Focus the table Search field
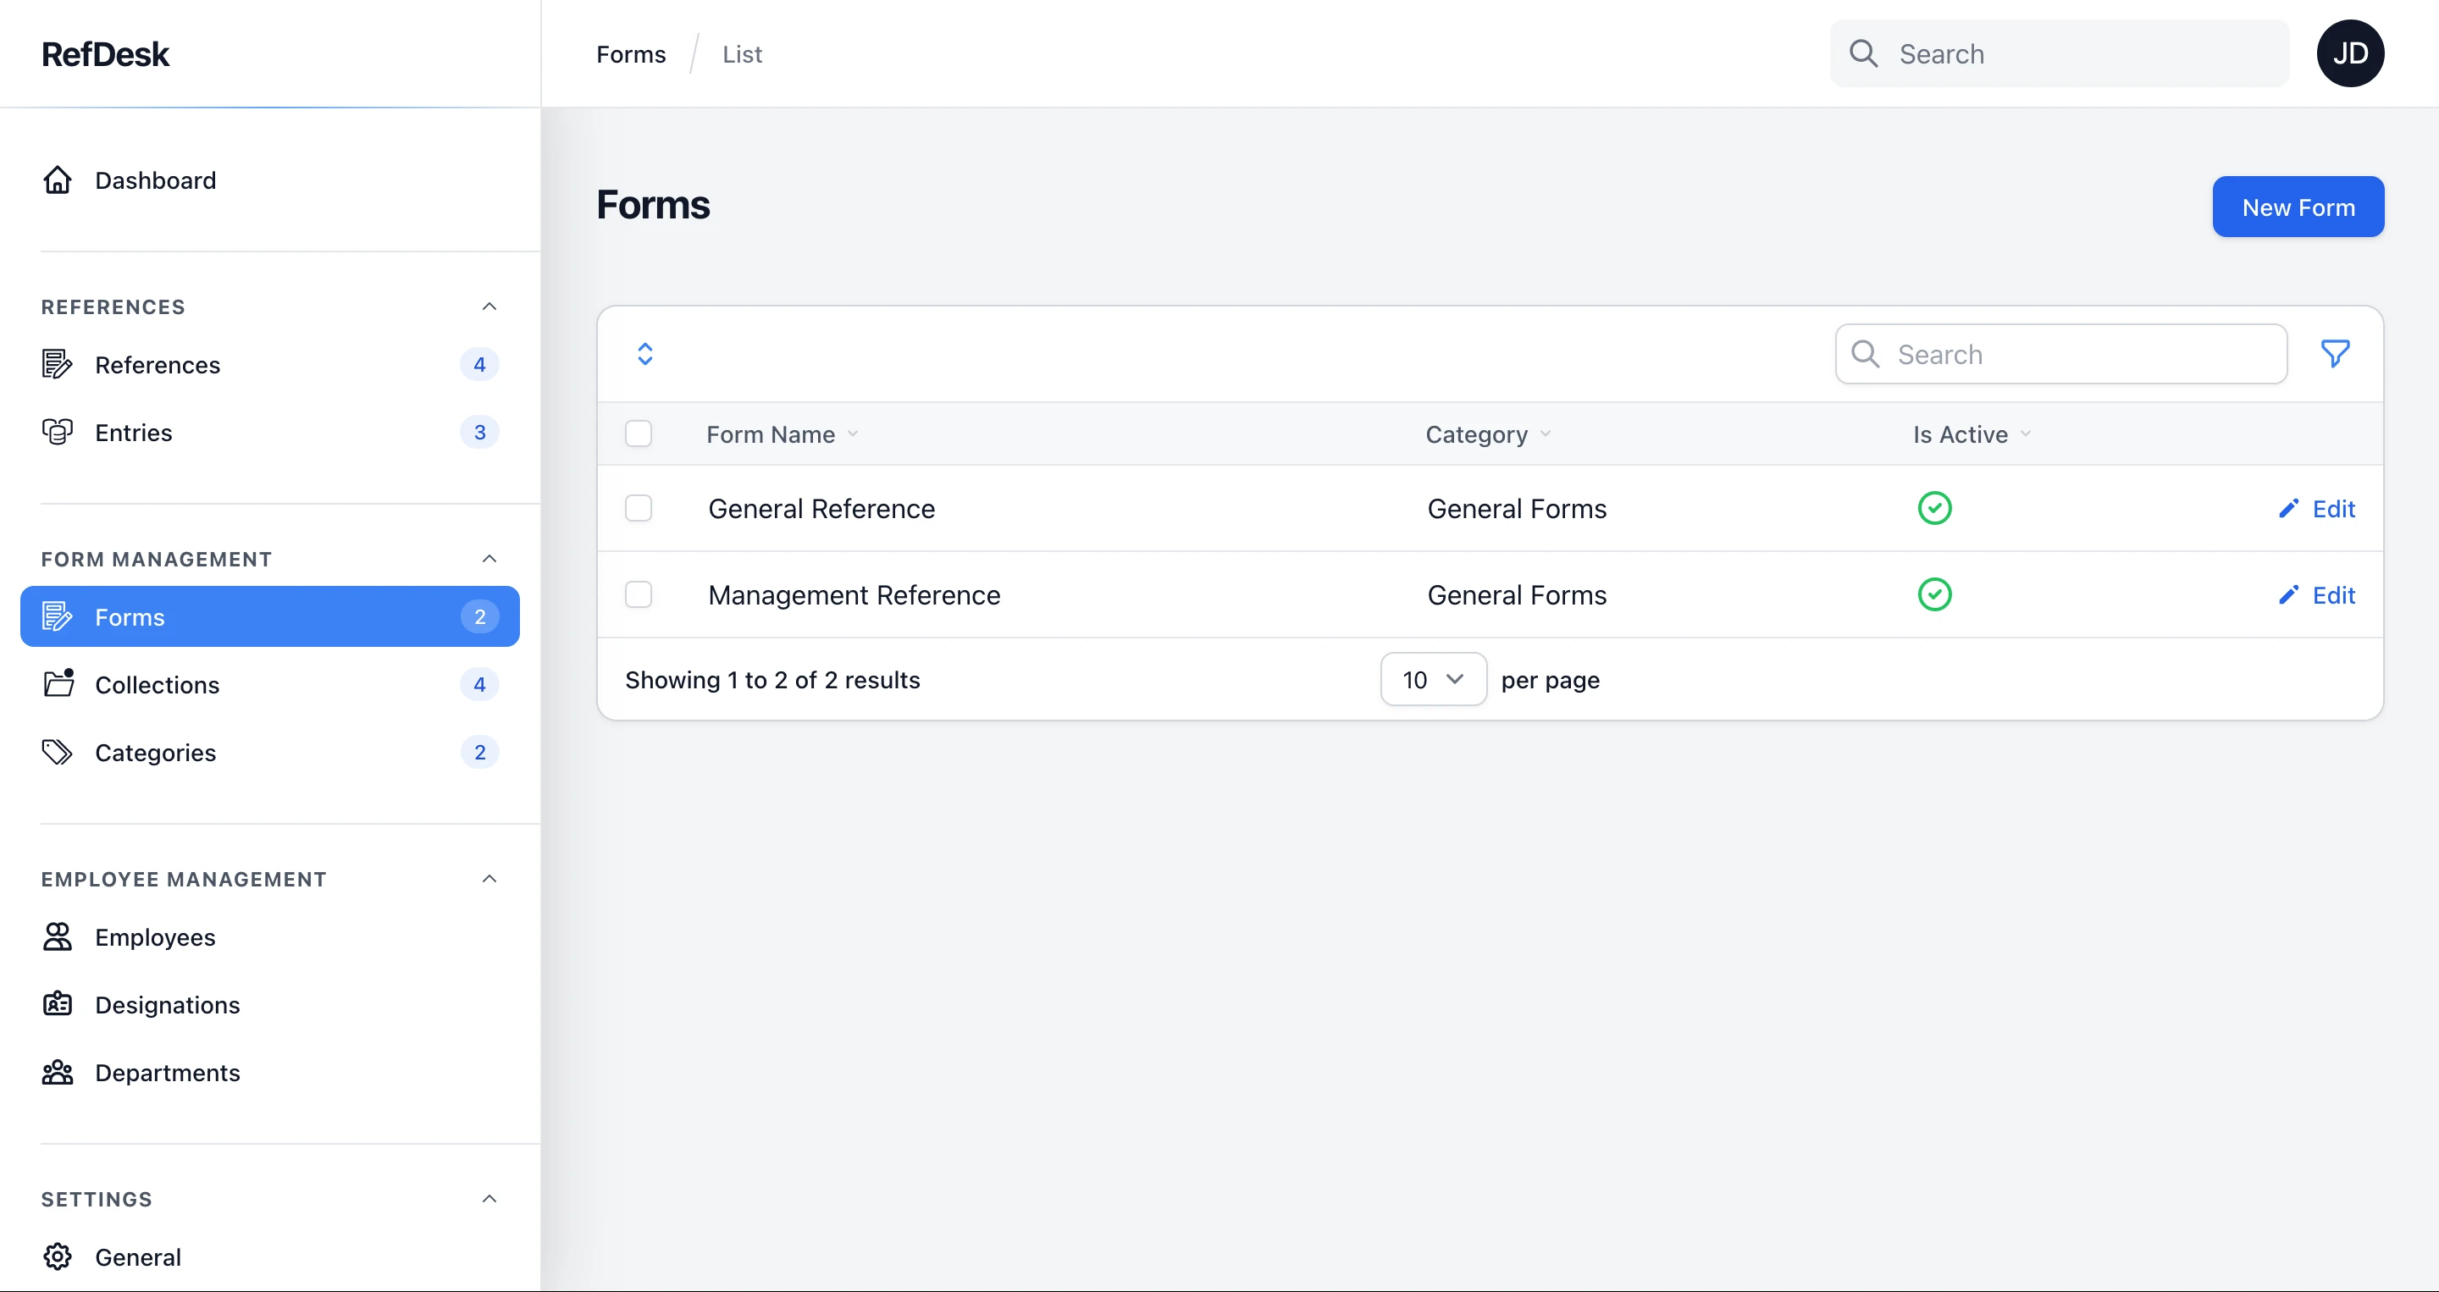 point(2061,354)
